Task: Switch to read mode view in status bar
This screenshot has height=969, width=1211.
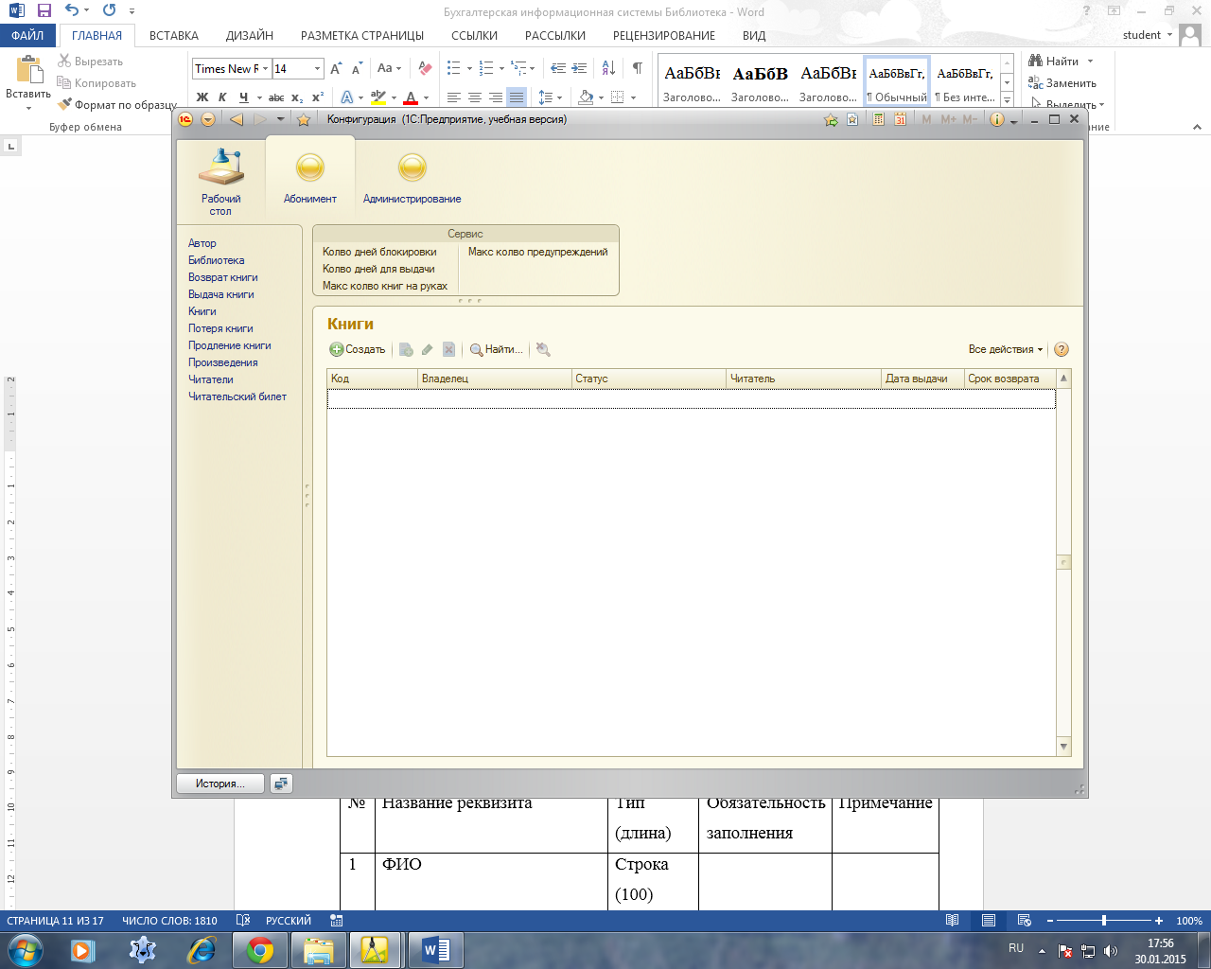Action: (x=953, y=920)
